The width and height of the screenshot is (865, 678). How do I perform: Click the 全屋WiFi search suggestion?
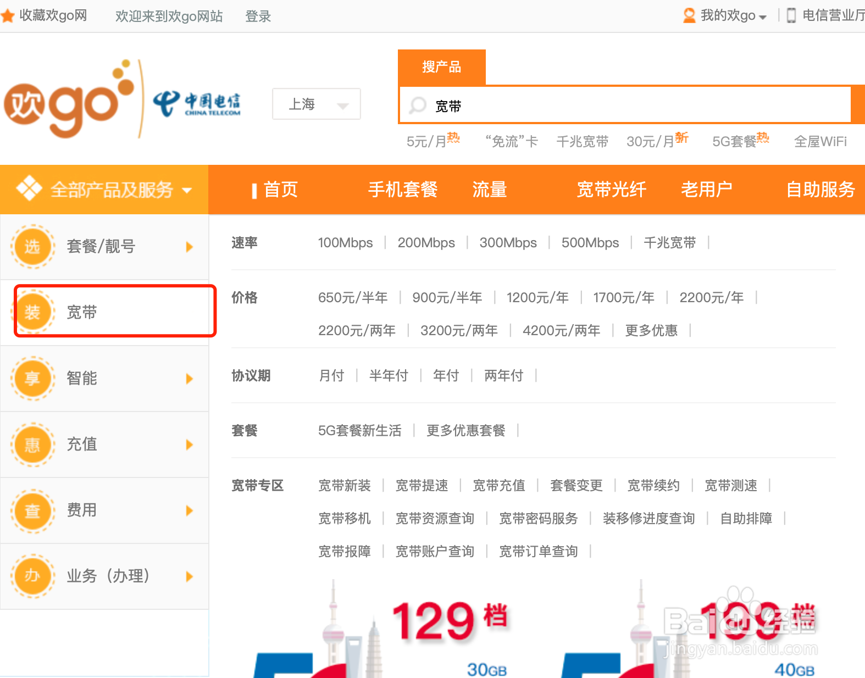pyautogui.click(x=820, y=141)
